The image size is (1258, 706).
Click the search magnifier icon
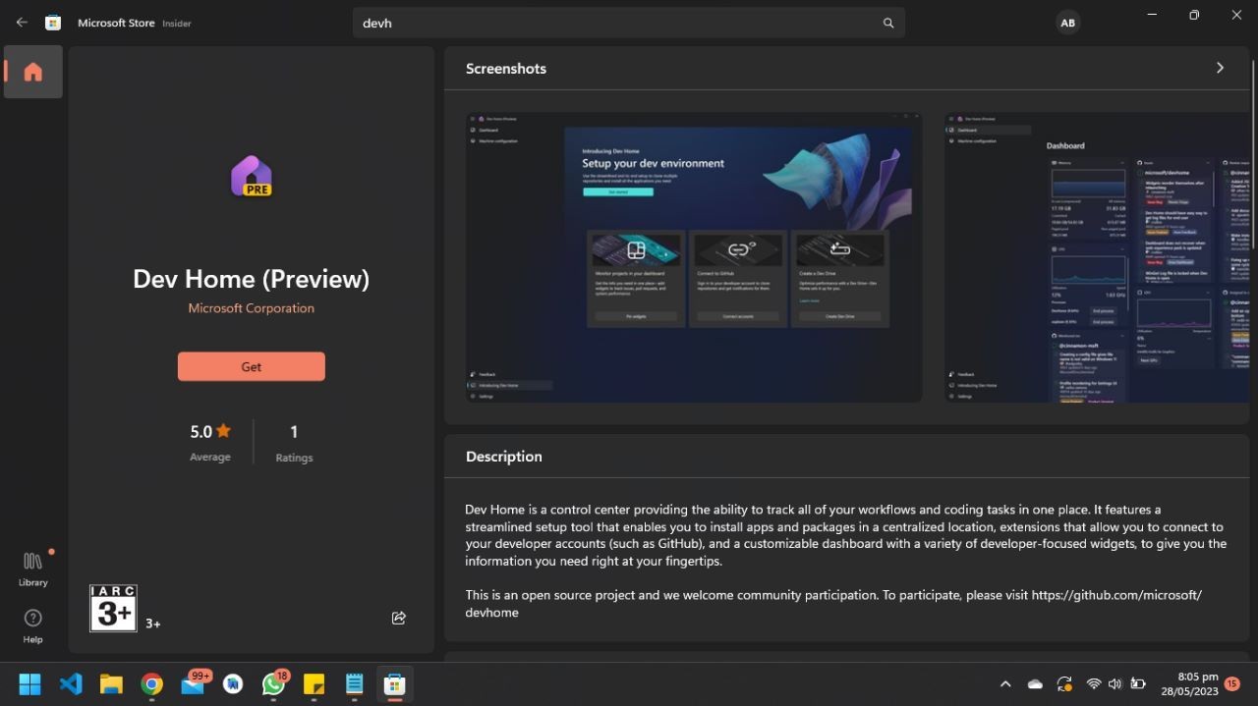tap(888, 23)
